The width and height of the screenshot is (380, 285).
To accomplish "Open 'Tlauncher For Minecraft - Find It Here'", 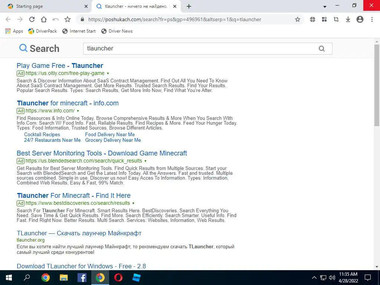I will 74,196.
